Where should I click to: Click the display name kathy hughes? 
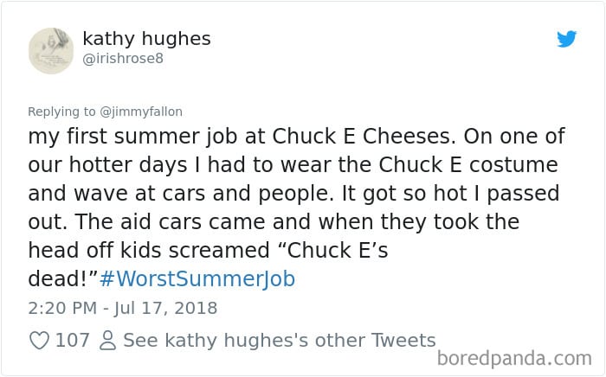tap(146, 39)
